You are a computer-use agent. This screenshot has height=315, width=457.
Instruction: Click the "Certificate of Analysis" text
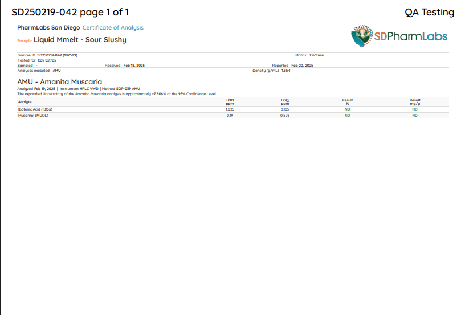(113, 28)
